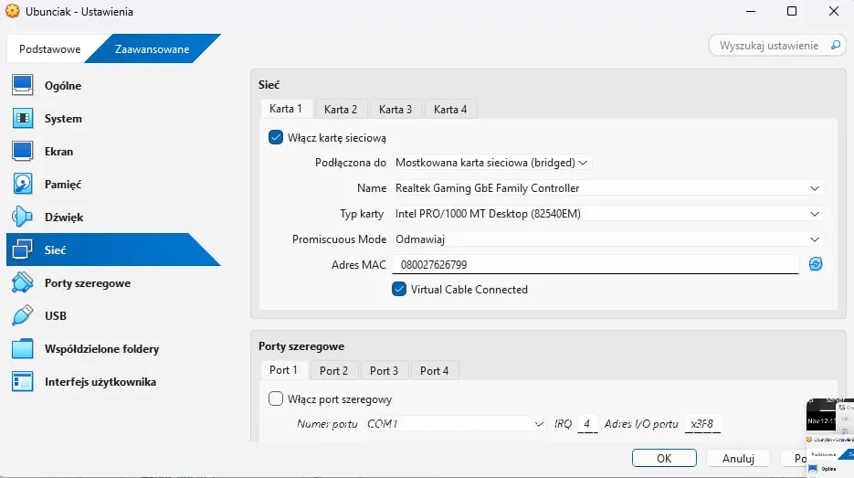Screen dimensions: 854x478
Task: Open the Ogólne settings monitor icon
Action: pos(22,85)
